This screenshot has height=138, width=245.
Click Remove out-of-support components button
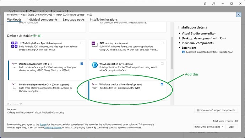click(216, 110)
